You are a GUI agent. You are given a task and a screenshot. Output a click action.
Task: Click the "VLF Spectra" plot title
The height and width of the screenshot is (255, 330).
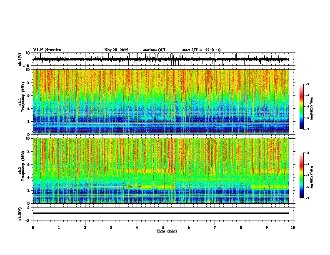pos(47,50)
